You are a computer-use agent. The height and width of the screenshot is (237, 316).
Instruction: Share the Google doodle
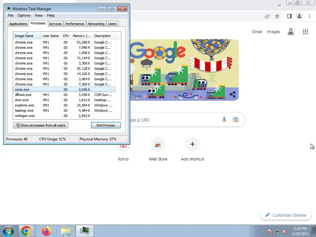tap(232, 94)
